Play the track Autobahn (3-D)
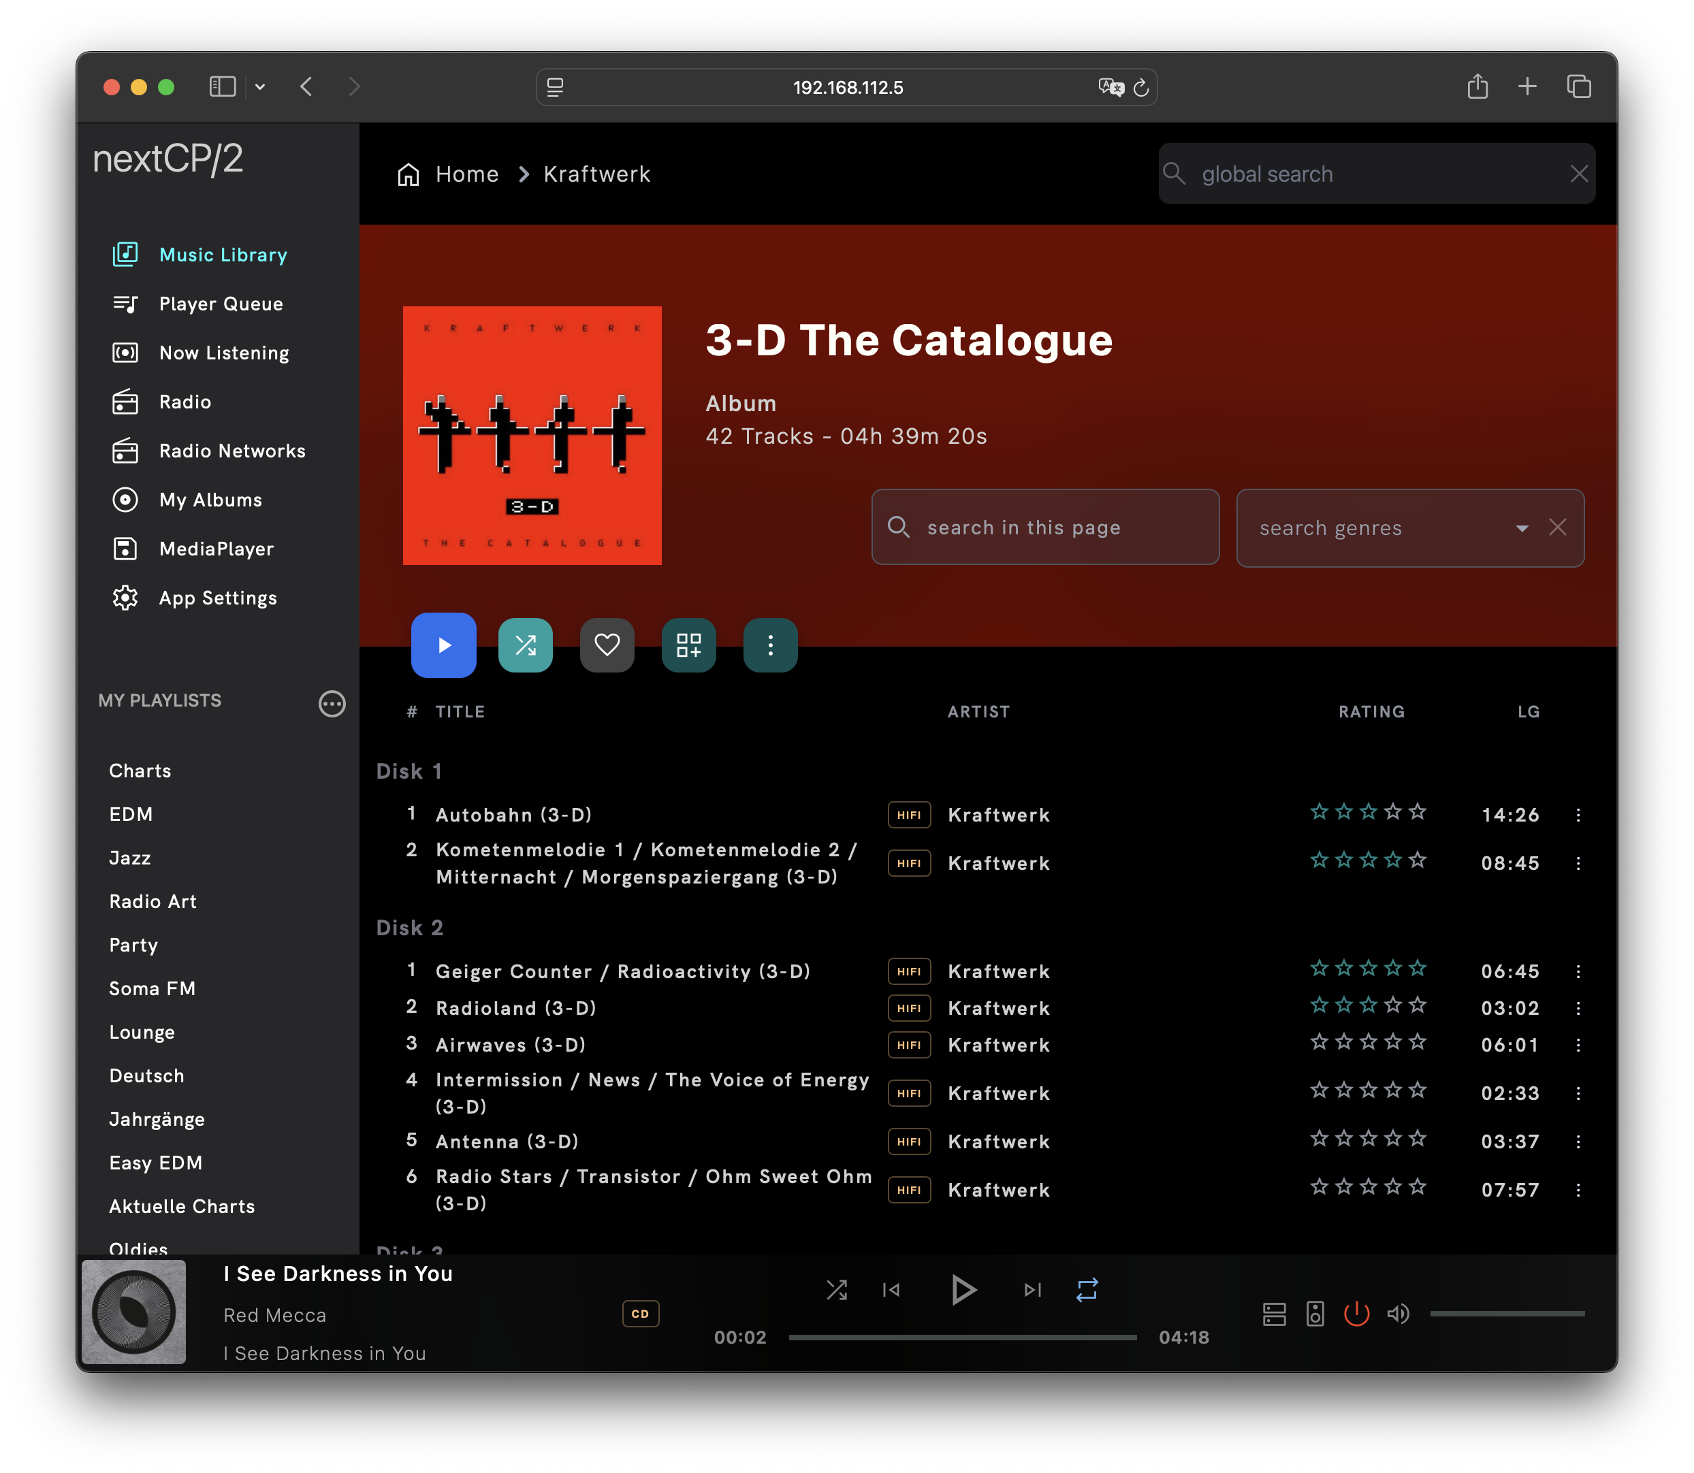The width and height of the screenshot is (1694, 1473). (x=513, y=815)
